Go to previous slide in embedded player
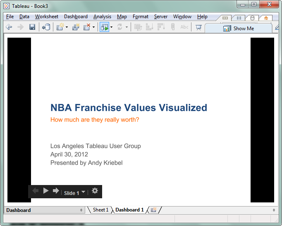 (x=36, y=191)
